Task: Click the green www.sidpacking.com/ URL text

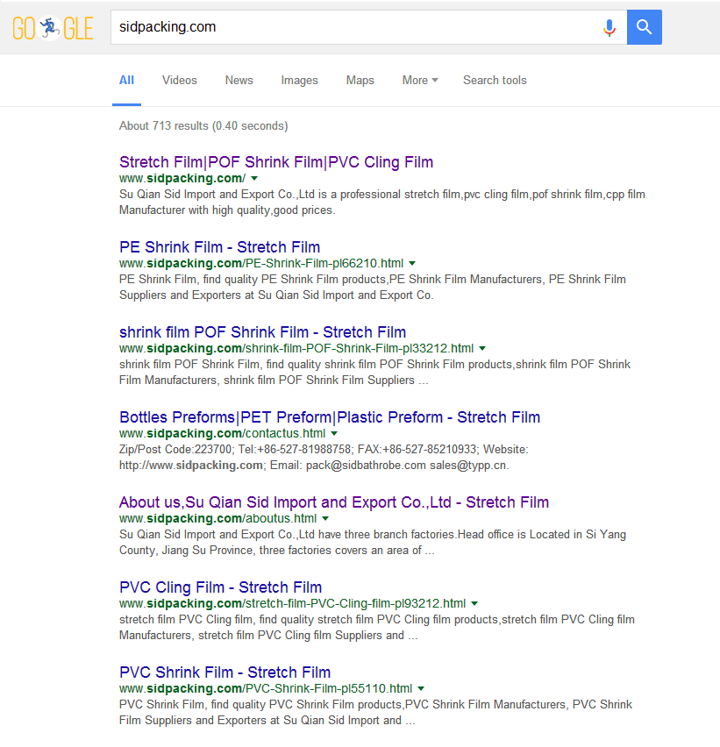Action: tap(182, 178)
